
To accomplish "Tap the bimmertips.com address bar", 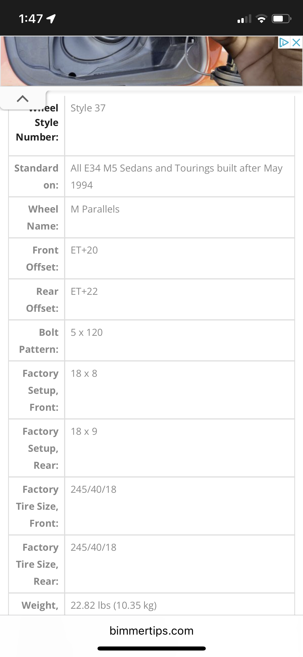I will coord(151,631).
